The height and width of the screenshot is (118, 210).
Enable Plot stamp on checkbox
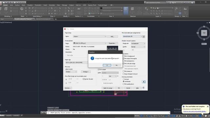(x=124, y=71)
